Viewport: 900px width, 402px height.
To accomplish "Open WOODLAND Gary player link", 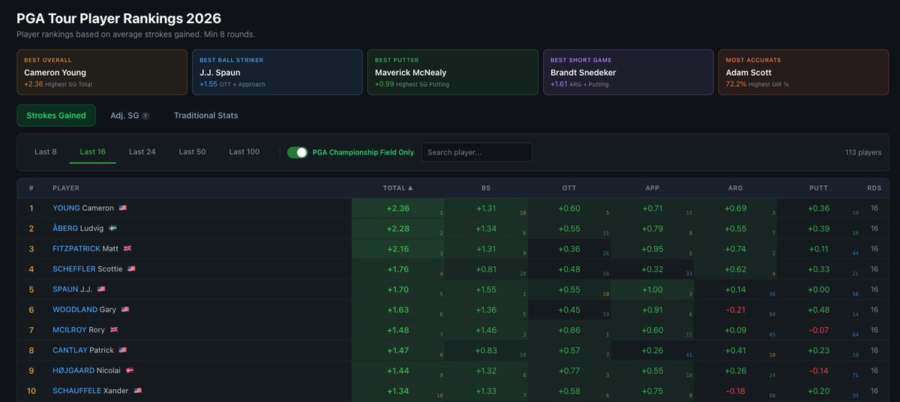I will tap(85, 309).
